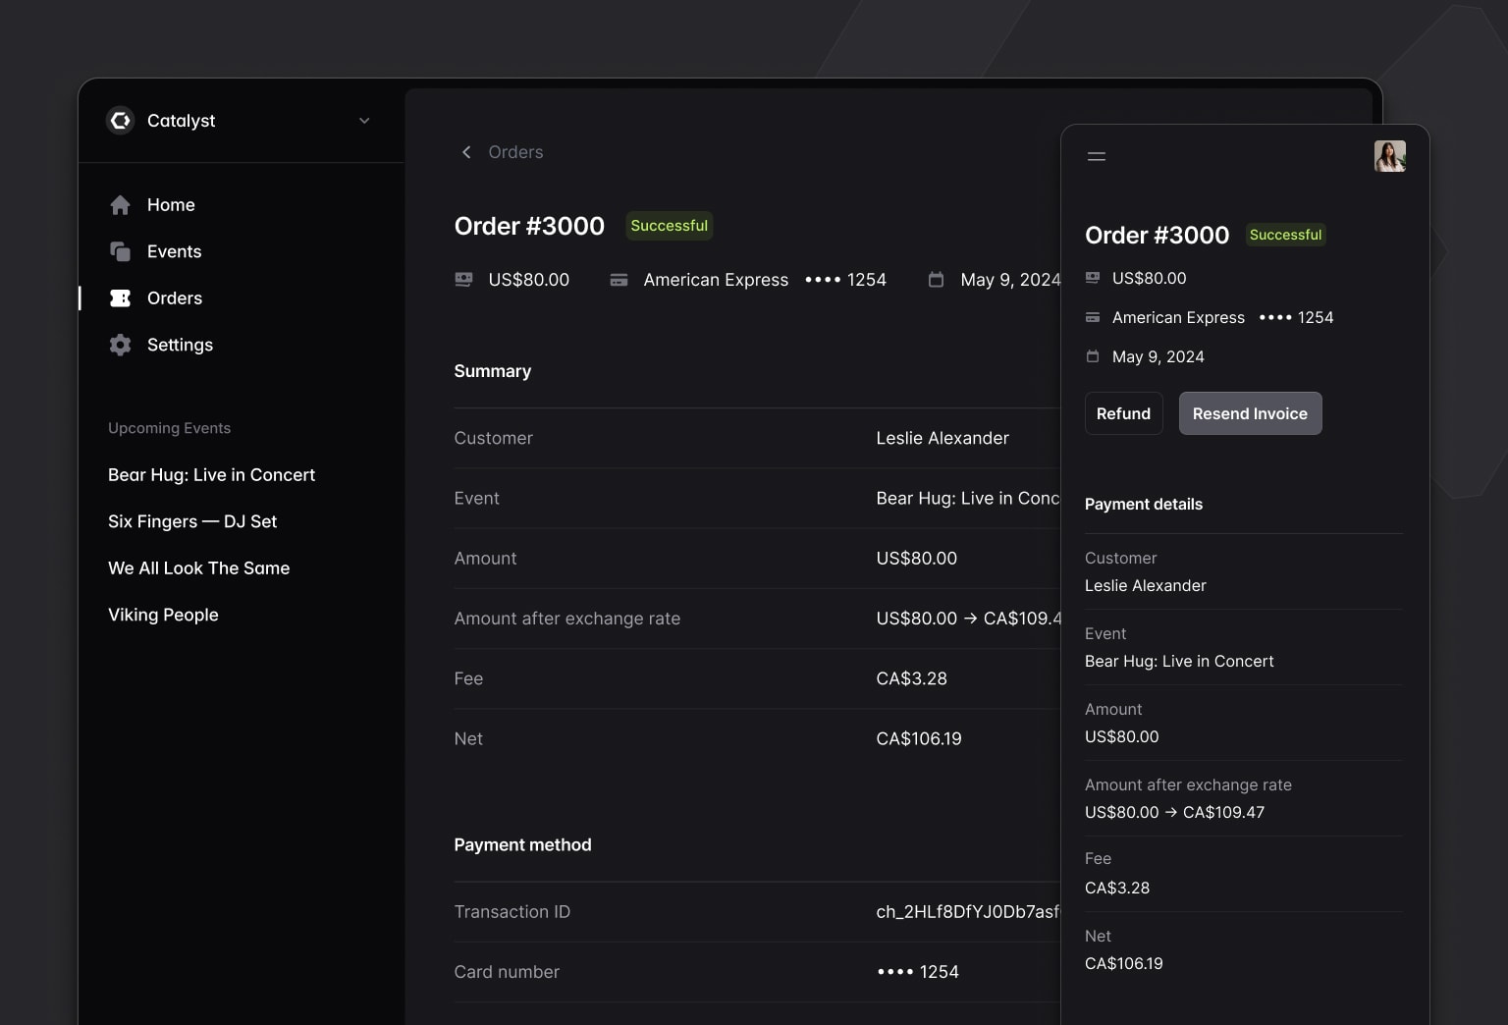Click the back chevron next to Orders
Image resolution: width=1508 pixels, height=1025 pixels.
466,152
